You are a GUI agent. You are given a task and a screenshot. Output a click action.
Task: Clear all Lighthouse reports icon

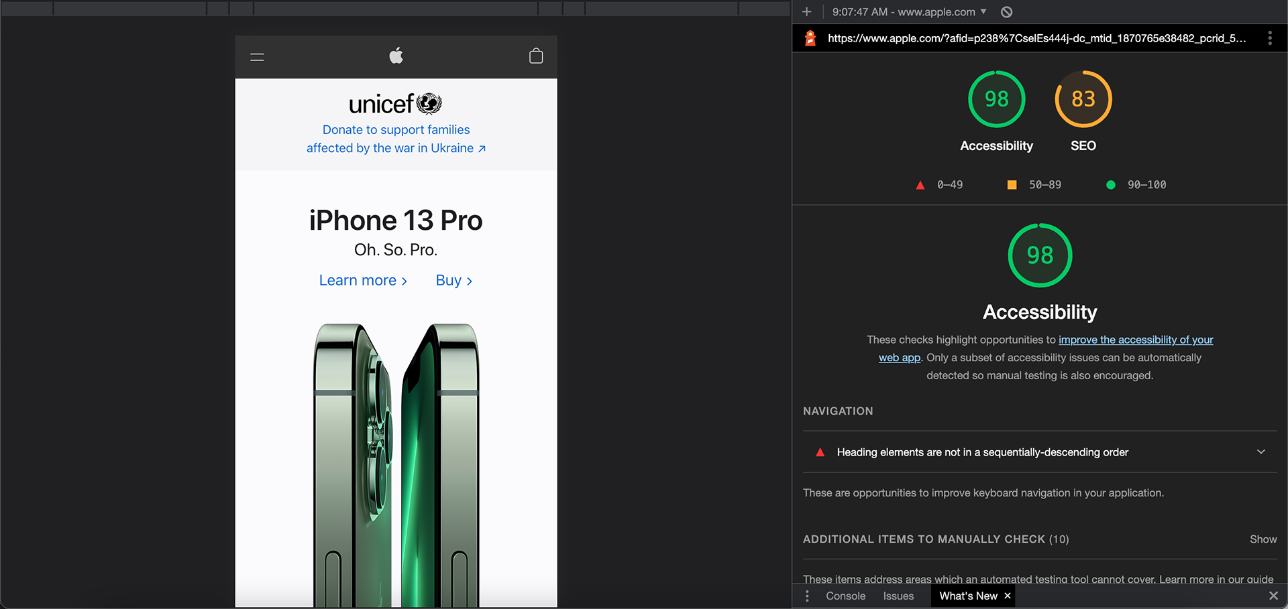pyautogui.click(x=1006, y=12)
